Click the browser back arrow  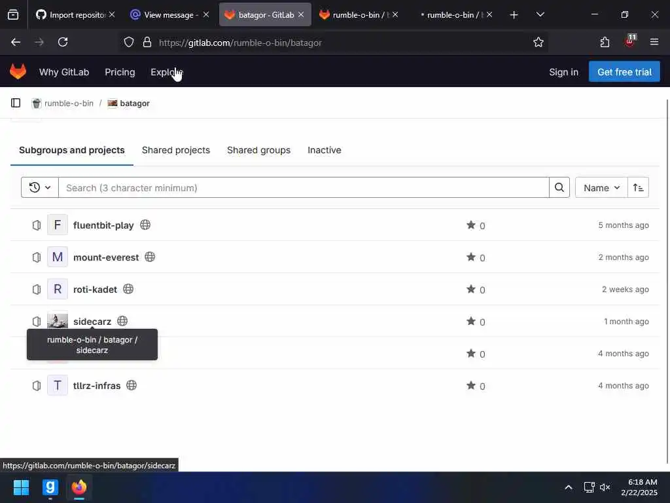(16, 42)
